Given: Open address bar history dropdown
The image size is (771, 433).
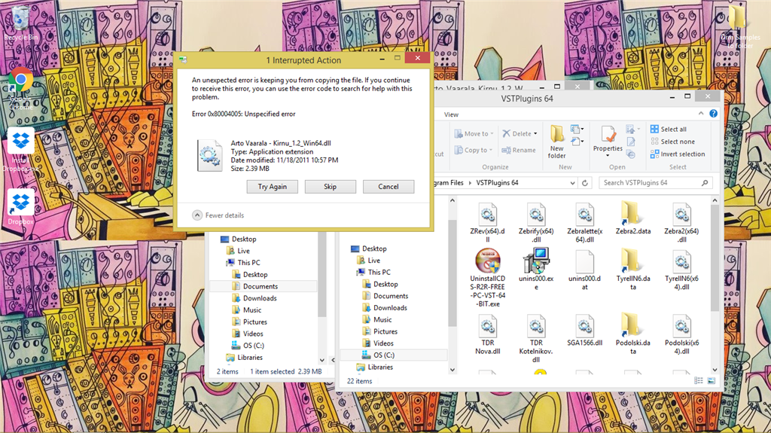Looking at the screenshot, I should pos(572,183).
